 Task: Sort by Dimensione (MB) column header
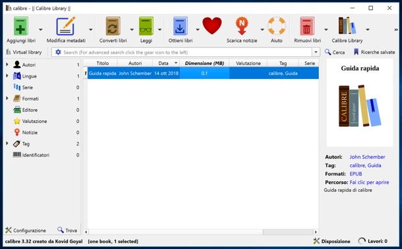tap(204, 63)
